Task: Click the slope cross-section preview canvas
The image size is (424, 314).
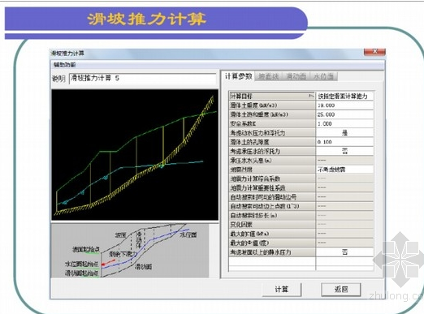Action: (x=135, y=155)
